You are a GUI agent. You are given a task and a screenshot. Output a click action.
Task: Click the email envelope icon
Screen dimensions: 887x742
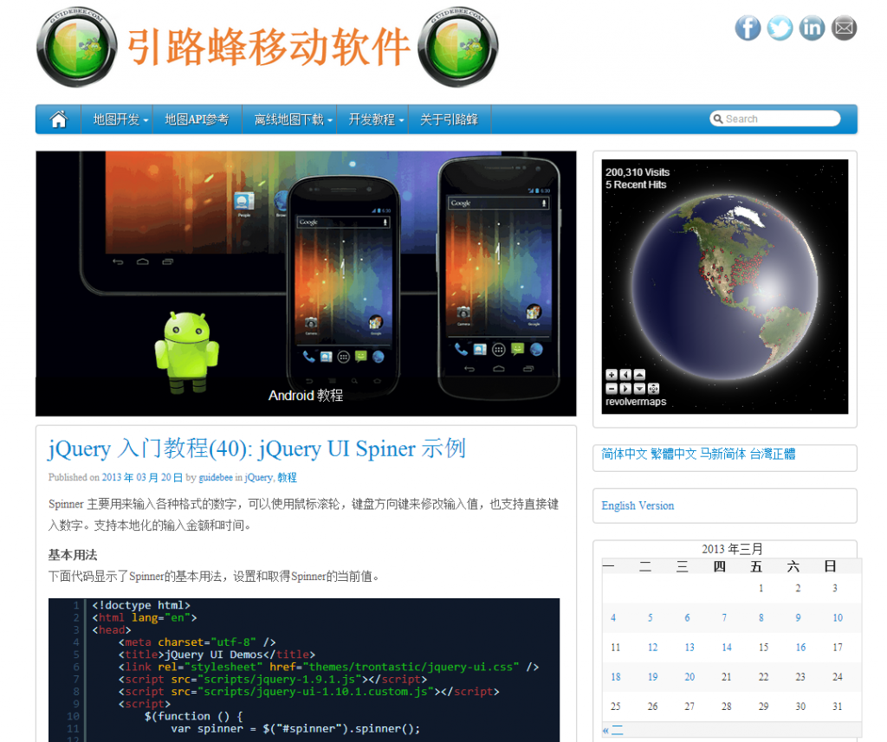pyautogui.click(x=844, y=28)
